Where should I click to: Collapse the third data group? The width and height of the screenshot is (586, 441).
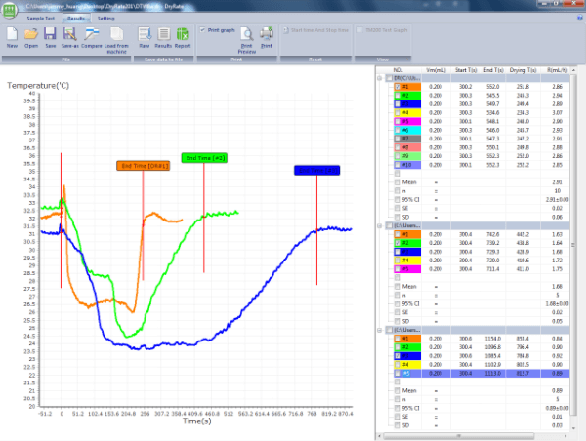[379, 330]
